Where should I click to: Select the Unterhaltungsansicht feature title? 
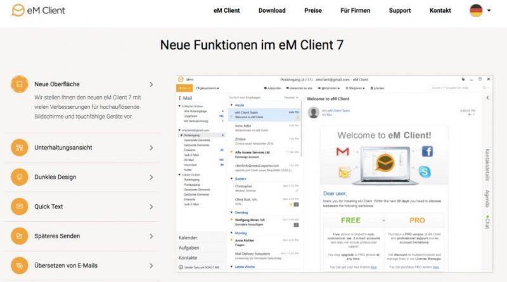click(x=63, y=148)
